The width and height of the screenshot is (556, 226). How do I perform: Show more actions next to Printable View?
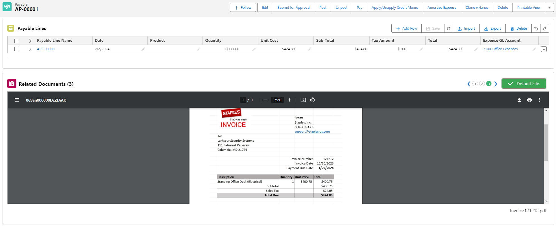[549, 8]
